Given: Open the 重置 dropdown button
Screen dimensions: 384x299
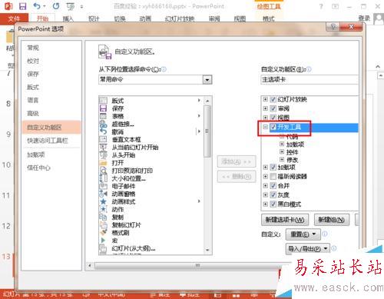Looking at the screenshot, I should 303,234.
